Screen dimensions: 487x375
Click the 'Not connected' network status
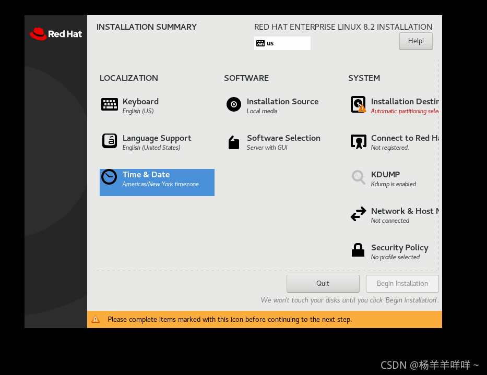[x=390, y=221]
